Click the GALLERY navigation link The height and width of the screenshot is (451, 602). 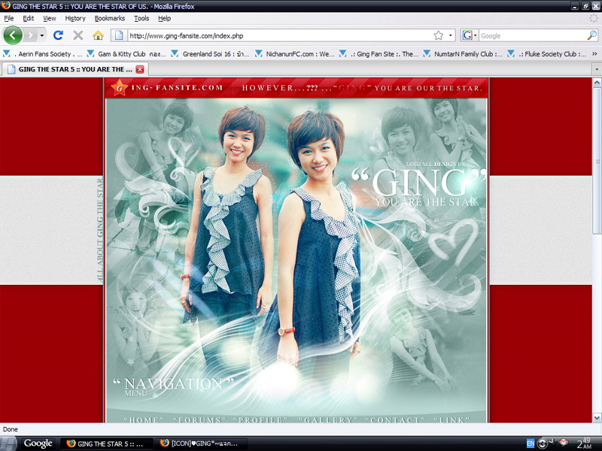pos(328,419)
